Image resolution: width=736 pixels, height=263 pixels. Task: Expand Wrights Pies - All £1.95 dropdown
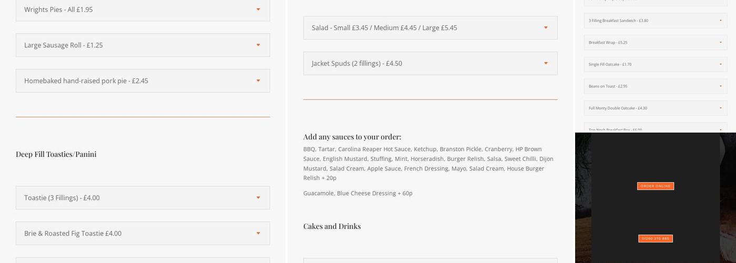click(x=142, y=9)
